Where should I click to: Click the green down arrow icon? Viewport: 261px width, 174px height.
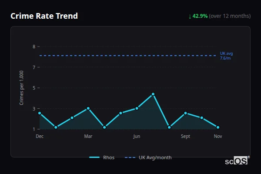(x=190, y=17)
